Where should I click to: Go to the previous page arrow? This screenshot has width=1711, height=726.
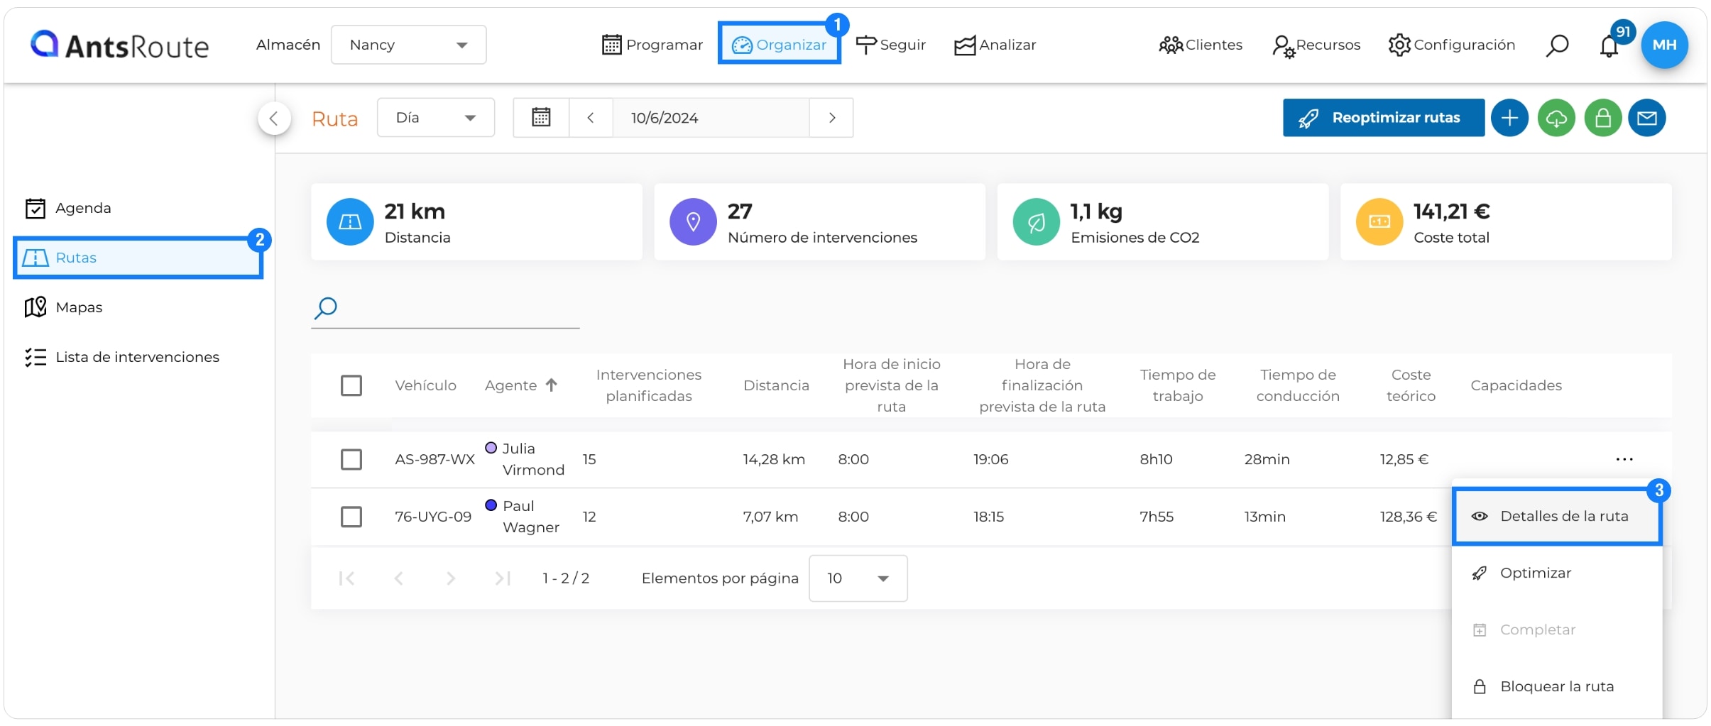click(399, 578)
